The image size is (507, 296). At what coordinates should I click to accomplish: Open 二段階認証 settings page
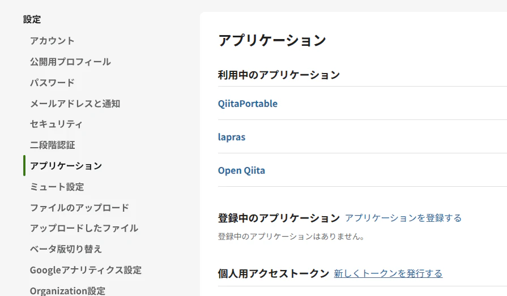52,145
